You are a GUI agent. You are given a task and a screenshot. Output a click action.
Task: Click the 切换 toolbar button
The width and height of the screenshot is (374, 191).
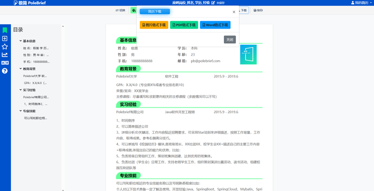click(120, 10)
